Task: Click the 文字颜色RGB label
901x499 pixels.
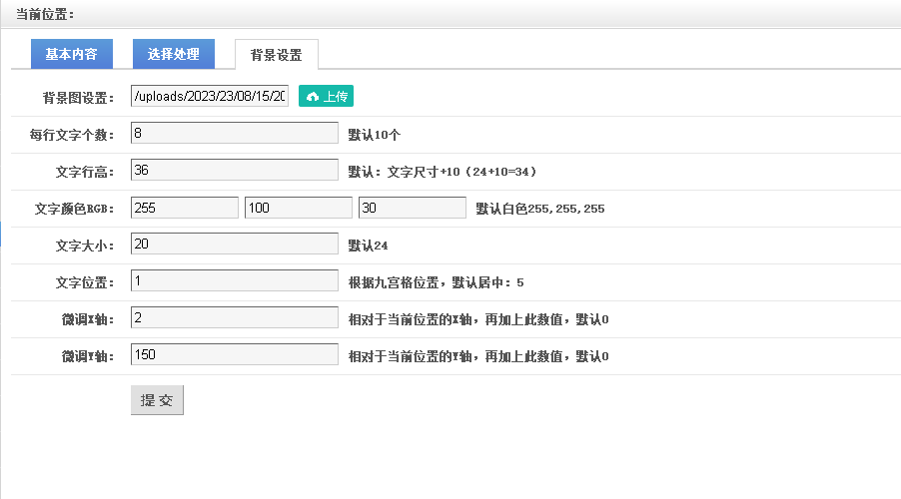Action: coord(74,209)
